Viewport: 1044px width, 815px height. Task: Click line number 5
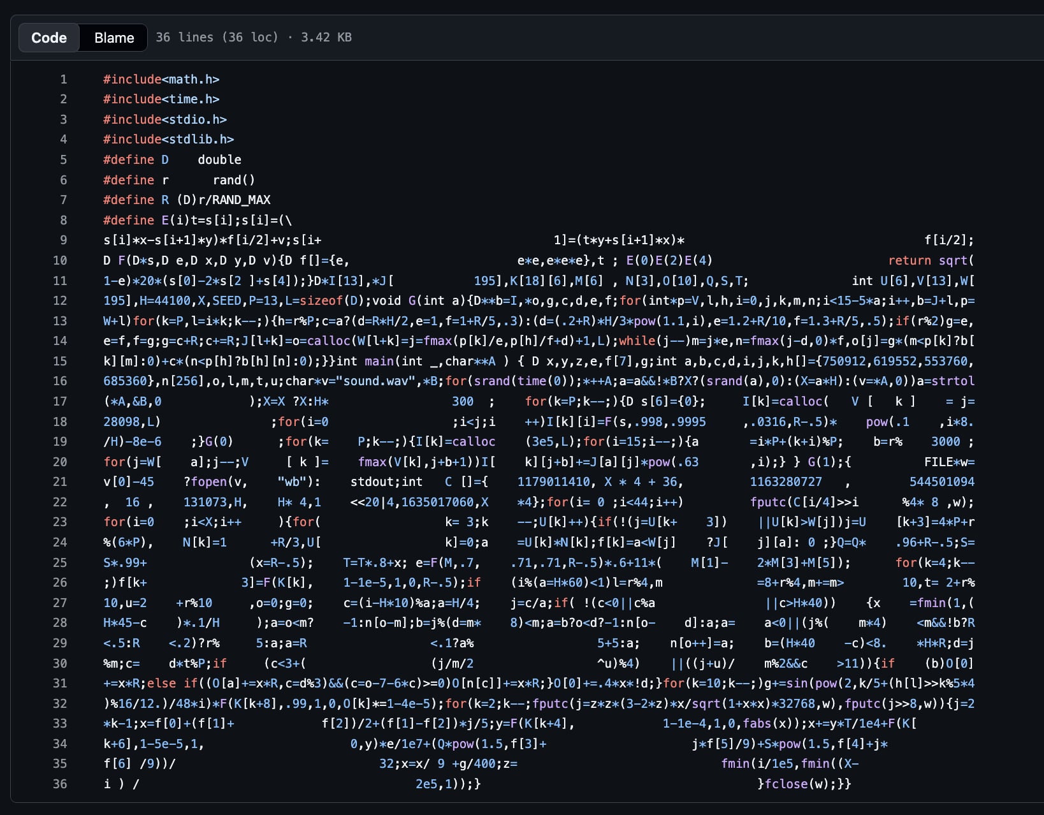click(x=64, y=159)
